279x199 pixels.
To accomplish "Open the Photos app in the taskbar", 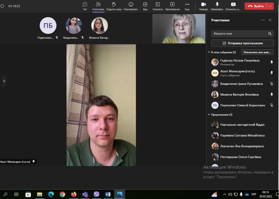I will [119, 194].
